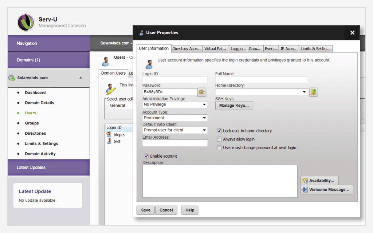Viewport: 373px width, 233px height.
Task: Click the Home Directory browse icon
Action: [313, 92]
